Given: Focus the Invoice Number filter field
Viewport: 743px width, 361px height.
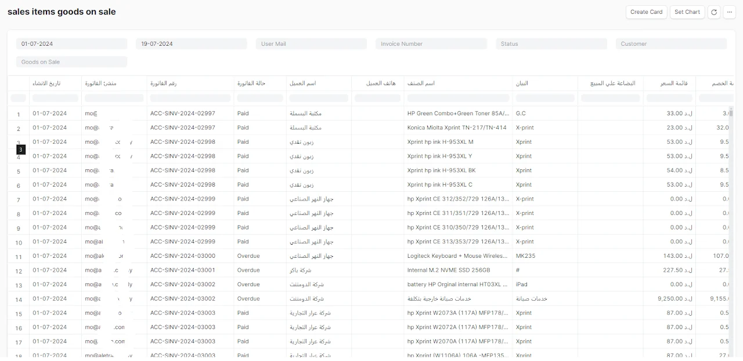Looking at the screenshot, I should tap(431, 43).
